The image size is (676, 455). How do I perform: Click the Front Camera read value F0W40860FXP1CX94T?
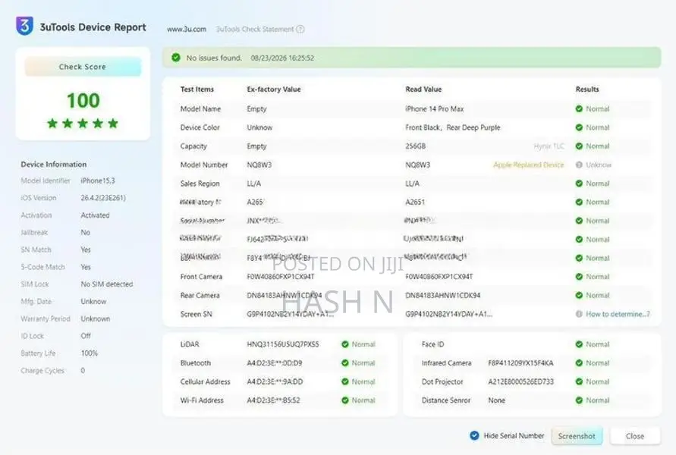[439, 277]
